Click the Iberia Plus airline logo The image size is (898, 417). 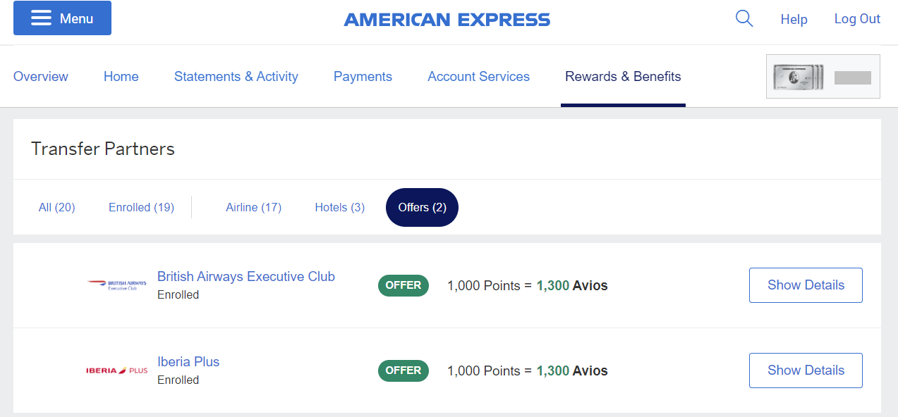[x=116, y=369]
